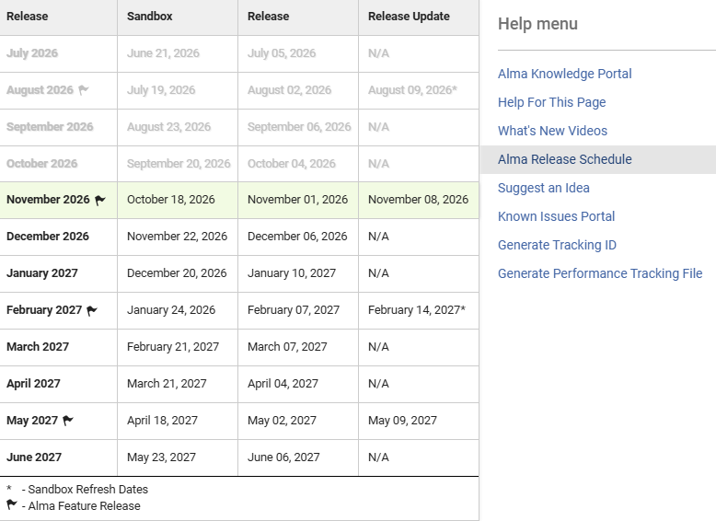Click the greyed October 2026 release label
716x521 pixels.
(42, 164)
